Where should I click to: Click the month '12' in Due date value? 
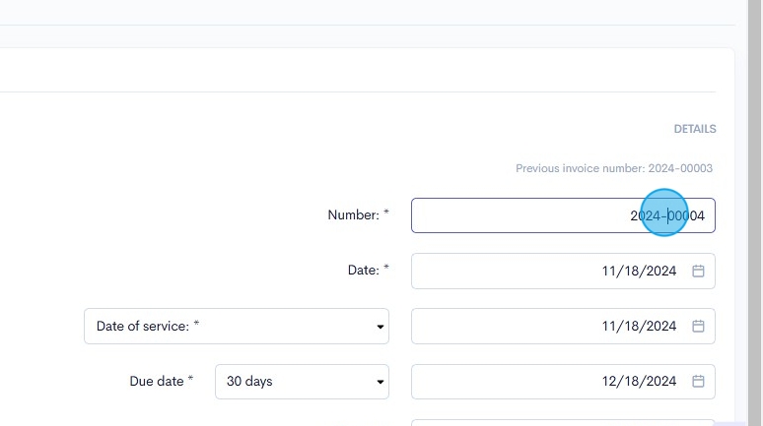(610, 382)
